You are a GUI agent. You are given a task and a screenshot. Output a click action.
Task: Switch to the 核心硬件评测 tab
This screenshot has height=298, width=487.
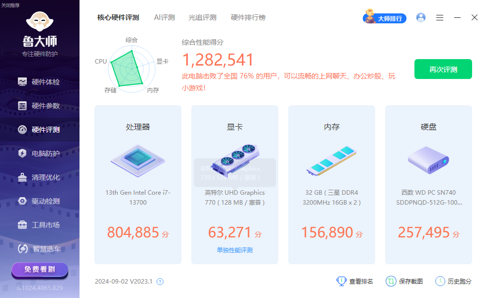click(x=118, y=18)
